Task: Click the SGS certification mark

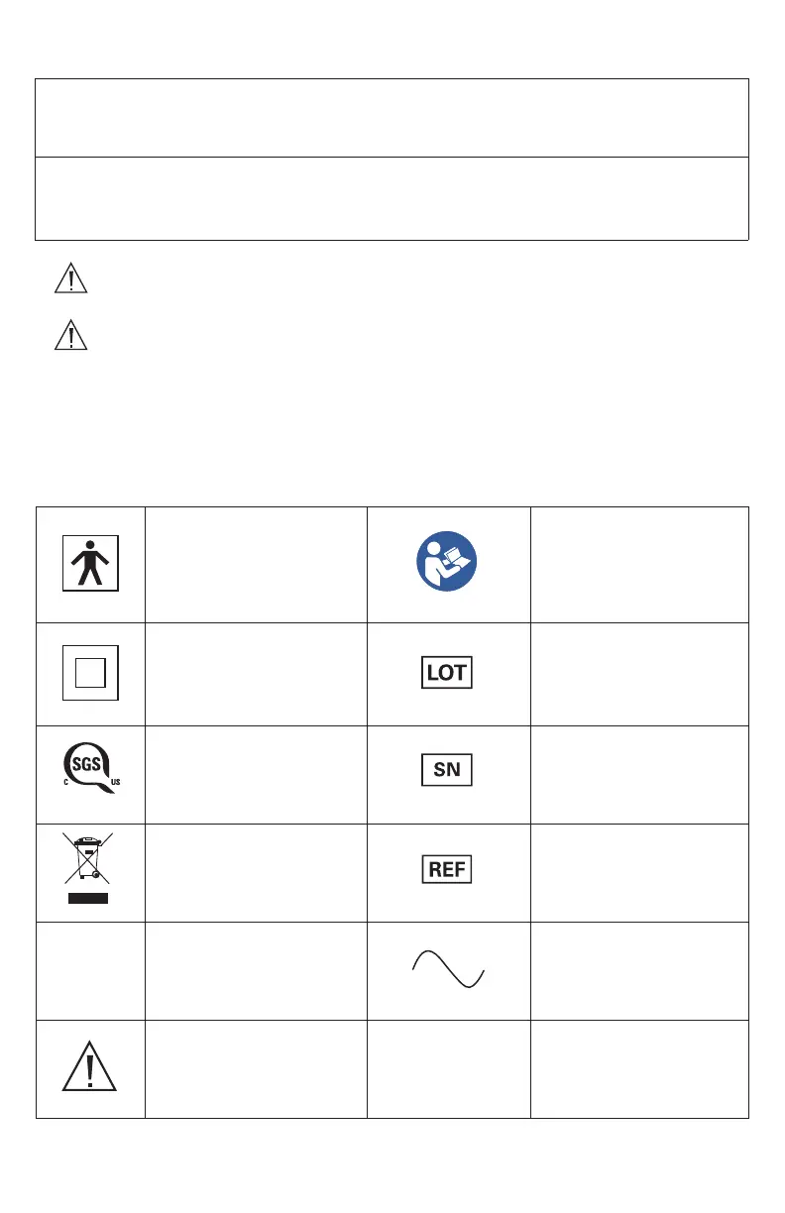Action: (x=89, y=772)
